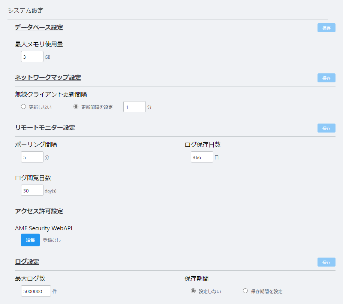The width and height of the screenshot is (343, 304).
Task: Click the GB unit text
Action: click(x=48, y=57)
